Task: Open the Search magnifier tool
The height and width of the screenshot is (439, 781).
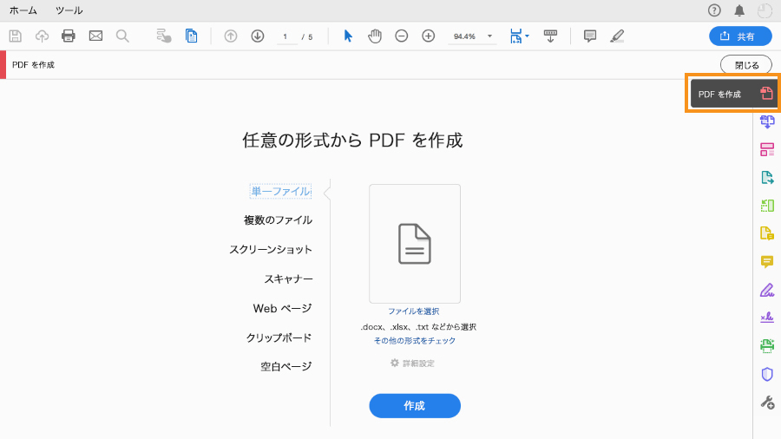Action: click(x=122, y=36)
